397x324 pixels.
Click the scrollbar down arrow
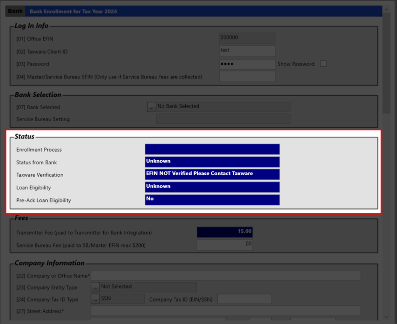(x=386, y=316)
